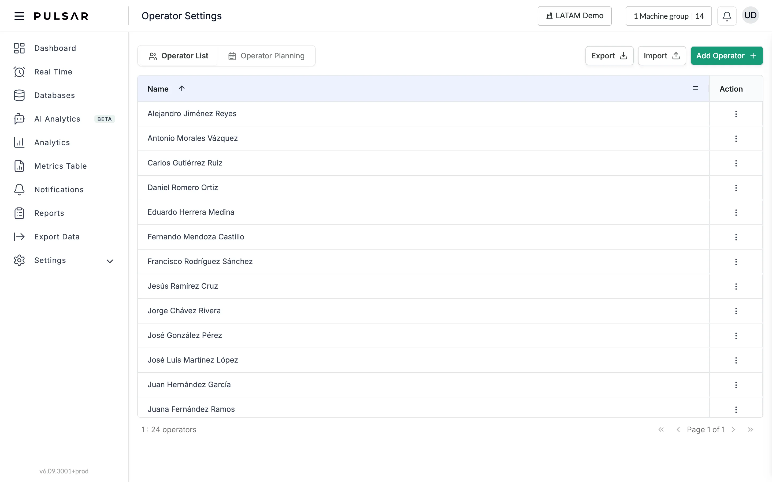Image resolution: width=772 pixels, height=482 pixels.
Task: Open the 1 Machine group selector
Action: click(669, 16)
